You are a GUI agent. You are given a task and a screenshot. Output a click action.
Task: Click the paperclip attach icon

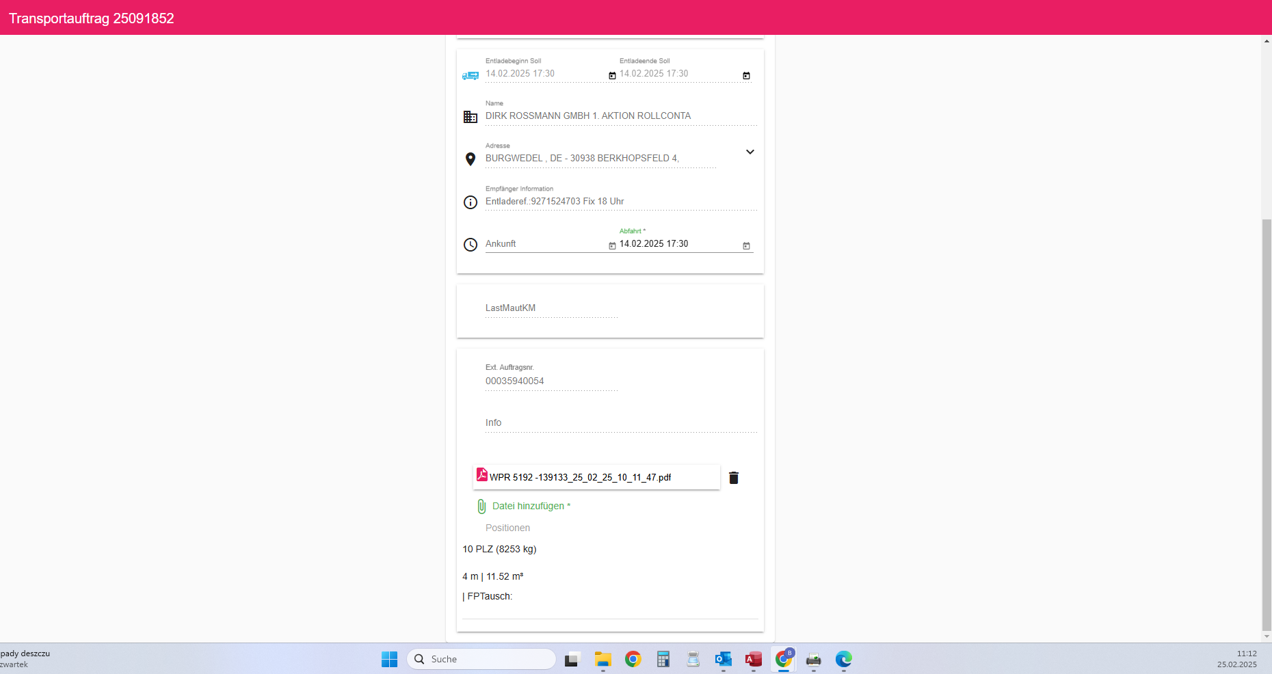click(x=481, y=507)
